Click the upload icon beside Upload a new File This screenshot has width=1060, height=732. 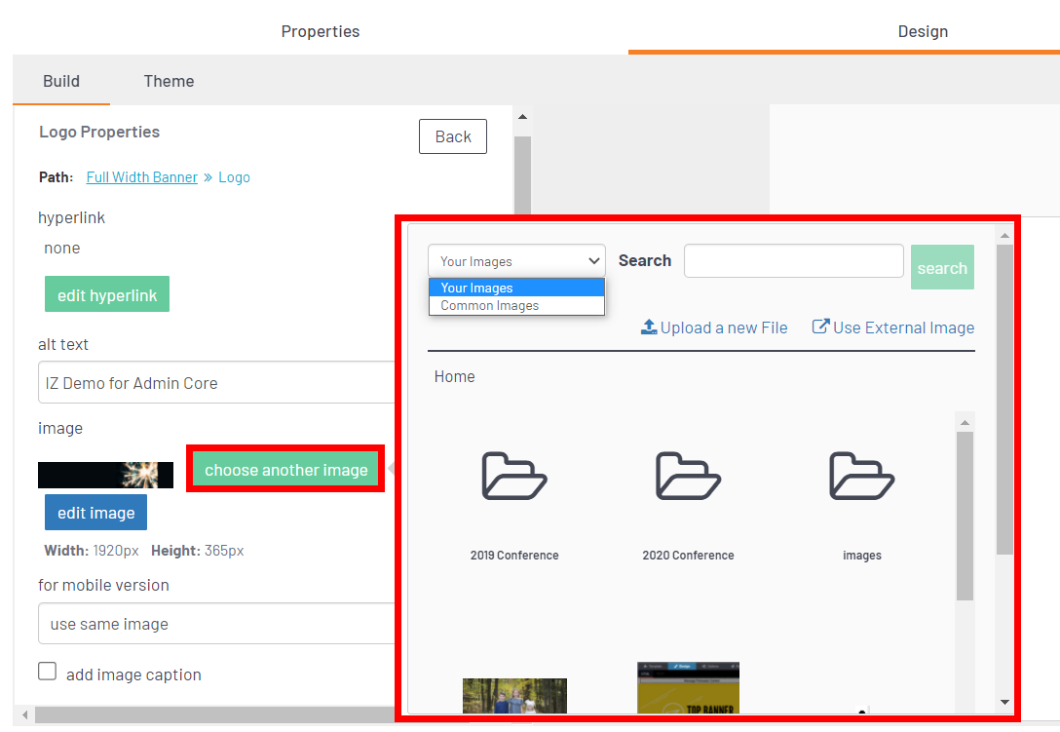point(649,327)
